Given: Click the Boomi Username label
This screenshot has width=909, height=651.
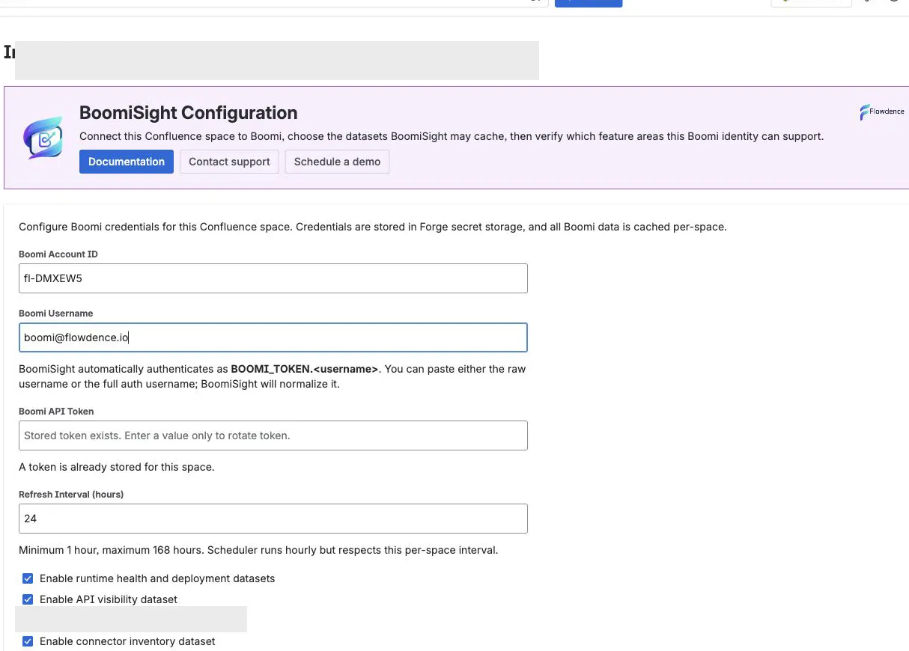Looking at the screenshot, I should [55, 314].
